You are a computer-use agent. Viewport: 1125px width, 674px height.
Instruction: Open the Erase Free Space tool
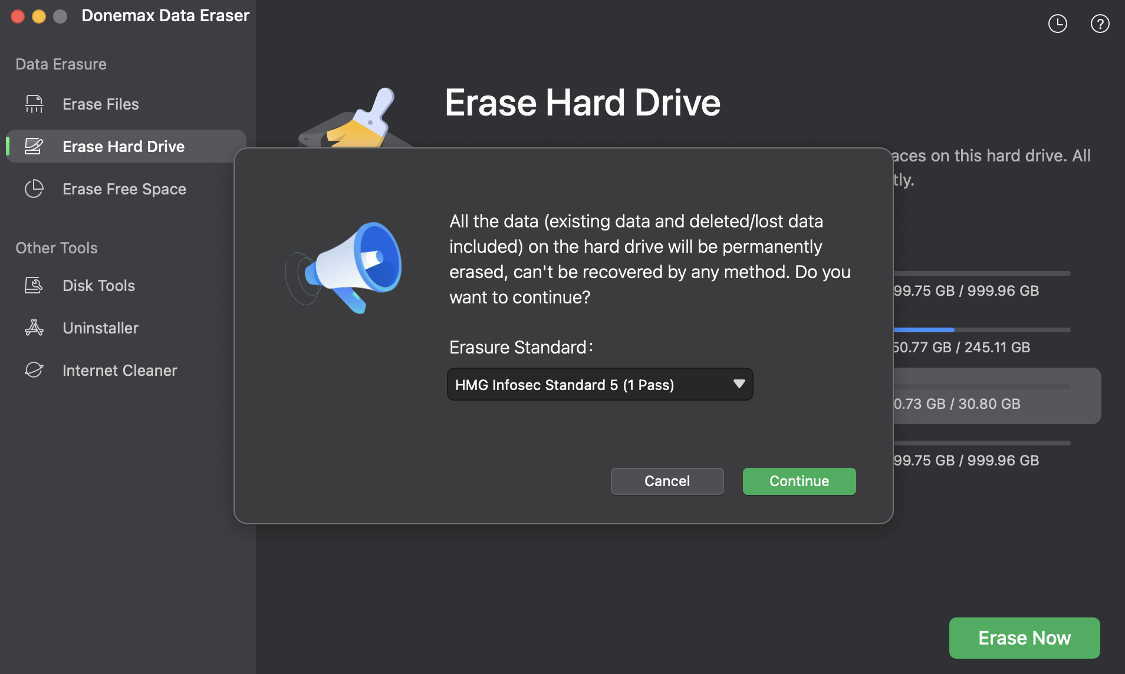tap(124, 189)
